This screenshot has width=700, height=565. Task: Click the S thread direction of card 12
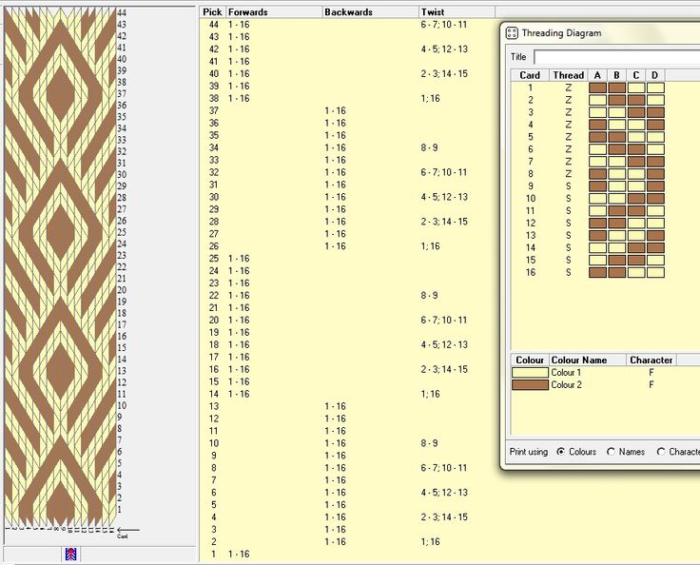(x=569, y=224)
